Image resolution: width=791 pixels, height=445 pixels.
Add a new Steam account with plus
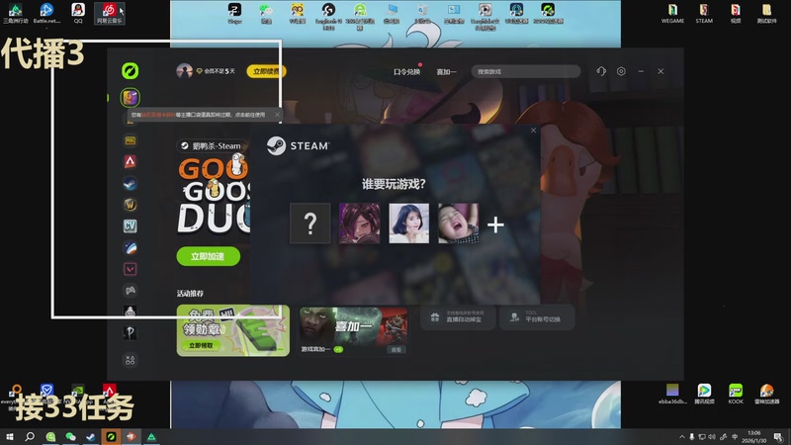[x=495, y=224]
